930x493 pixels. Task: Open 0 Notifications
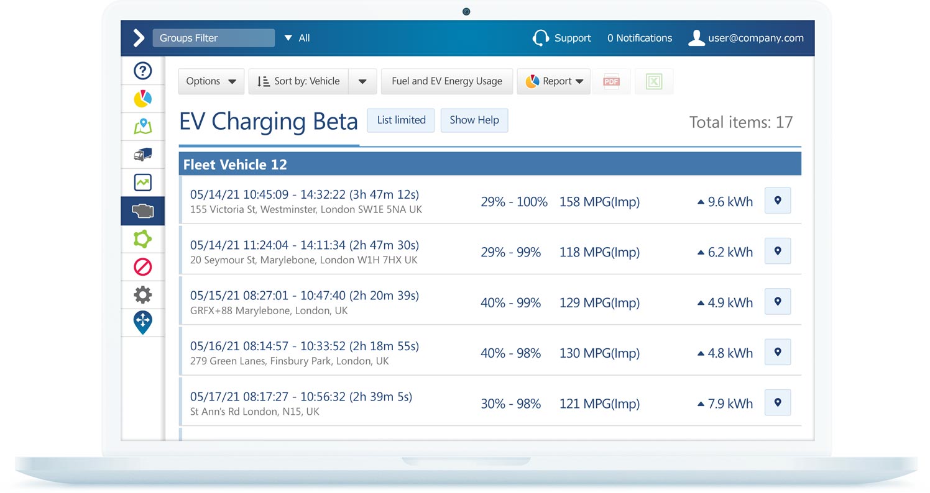pyautogui.click(x=640, y=38)
